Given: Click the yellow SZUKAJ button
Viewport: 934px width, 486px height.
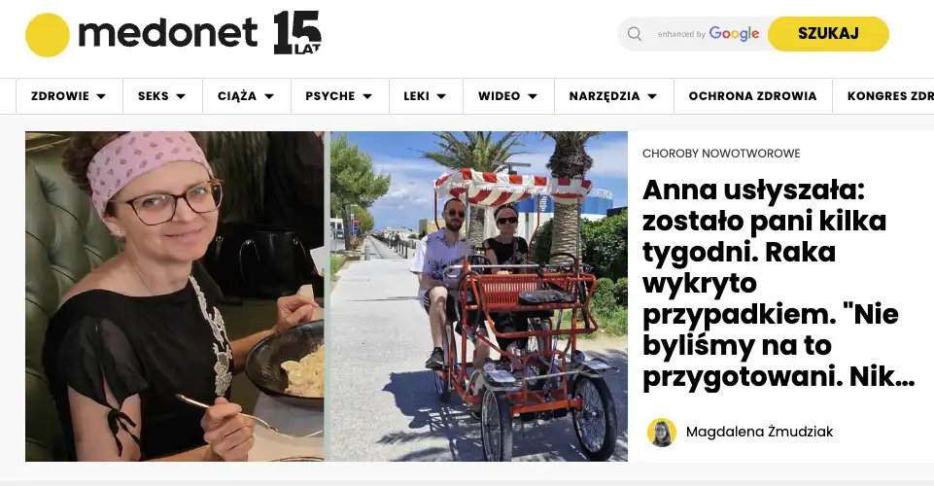Looking at the screenshot, I should point(828,33).
